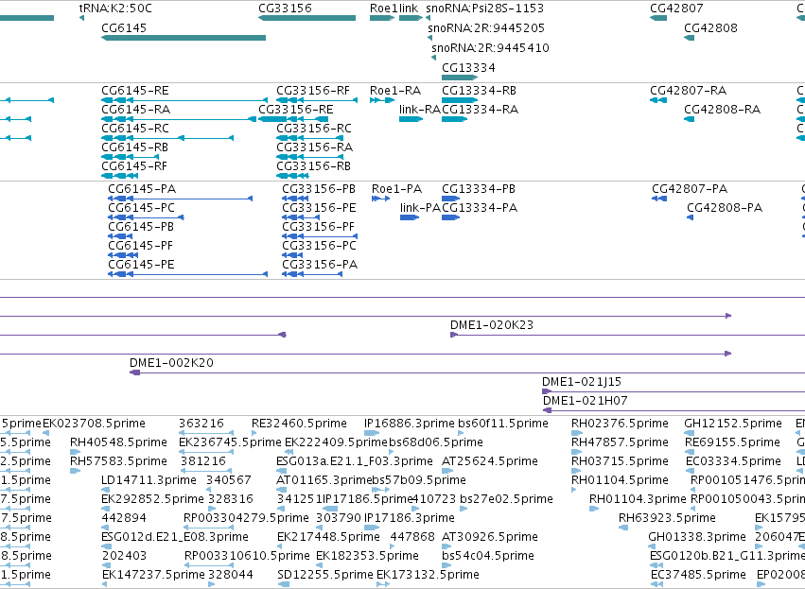Image resolution: width=805 pixels, height=589 pixels.
Task: Open EST RH02376.5prime
Action: [x=620, y=424]
